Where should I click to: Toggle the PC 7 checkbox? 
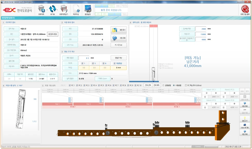click(x=114, y=86)
